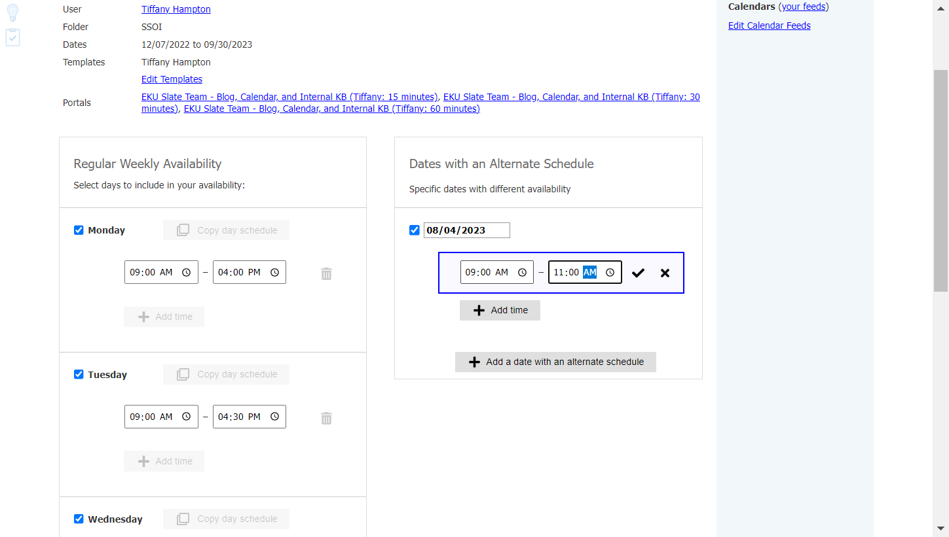Click the lightbulb icon in left sidebar
The image size is (949, 537).
12,13
